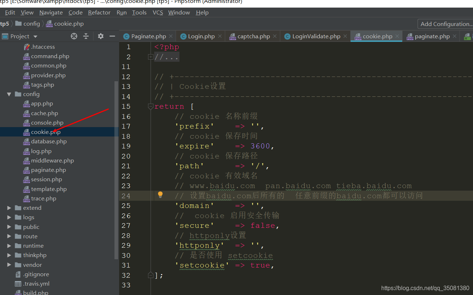Click the locate-opened-file target icon in Project toolbar
Viewport: 473px width, 295px height.
(x=74, y=36)
